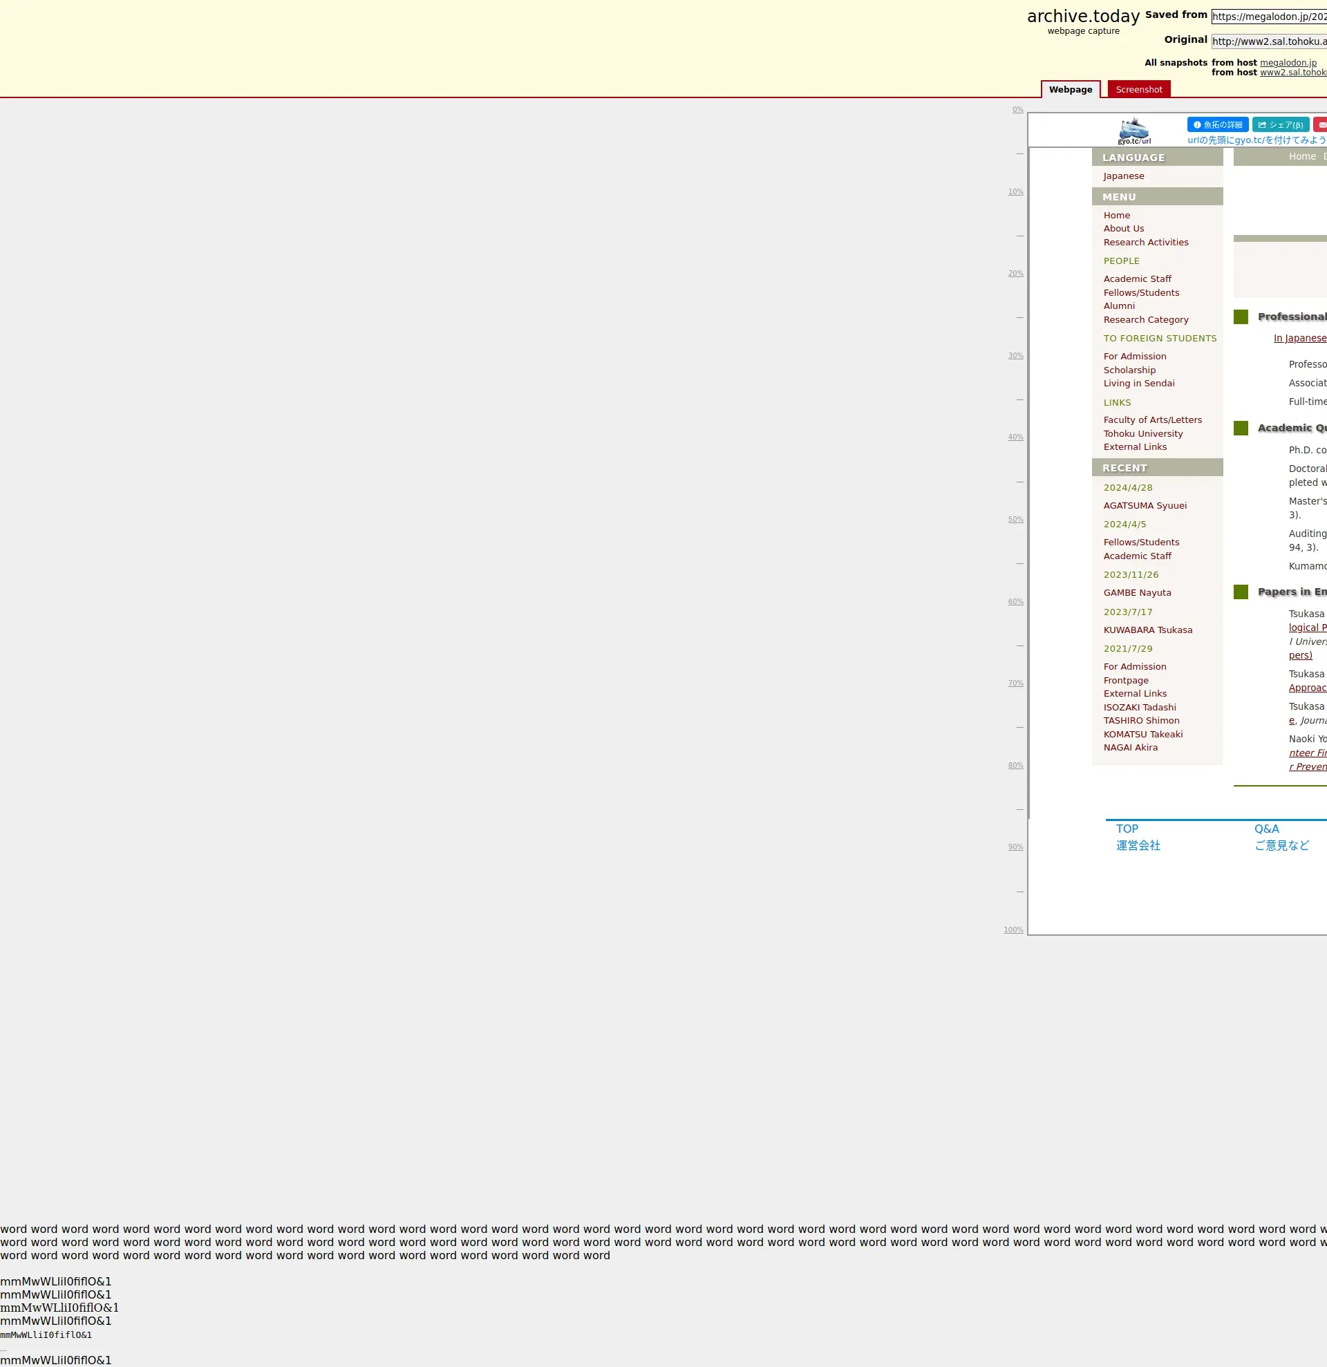Click the In Japanese profile link
Viewport: 1327px width, 1367px height.
(1300, 338)
